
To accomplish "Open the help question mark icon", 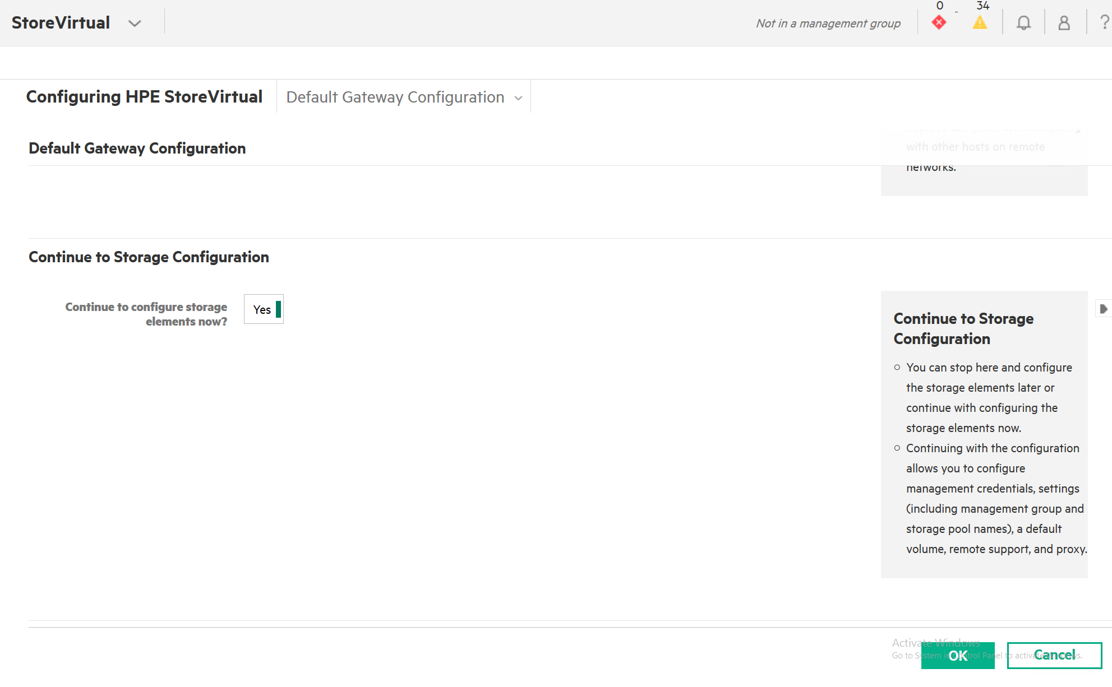I will 1104,22.
